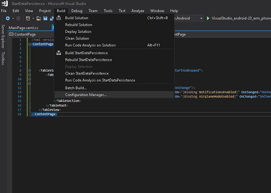This screenshot has height=193, width=271.
Task: Click the AirplaneModeEnabled binding text
Action: pyautogui.click(x=216, y=96)
